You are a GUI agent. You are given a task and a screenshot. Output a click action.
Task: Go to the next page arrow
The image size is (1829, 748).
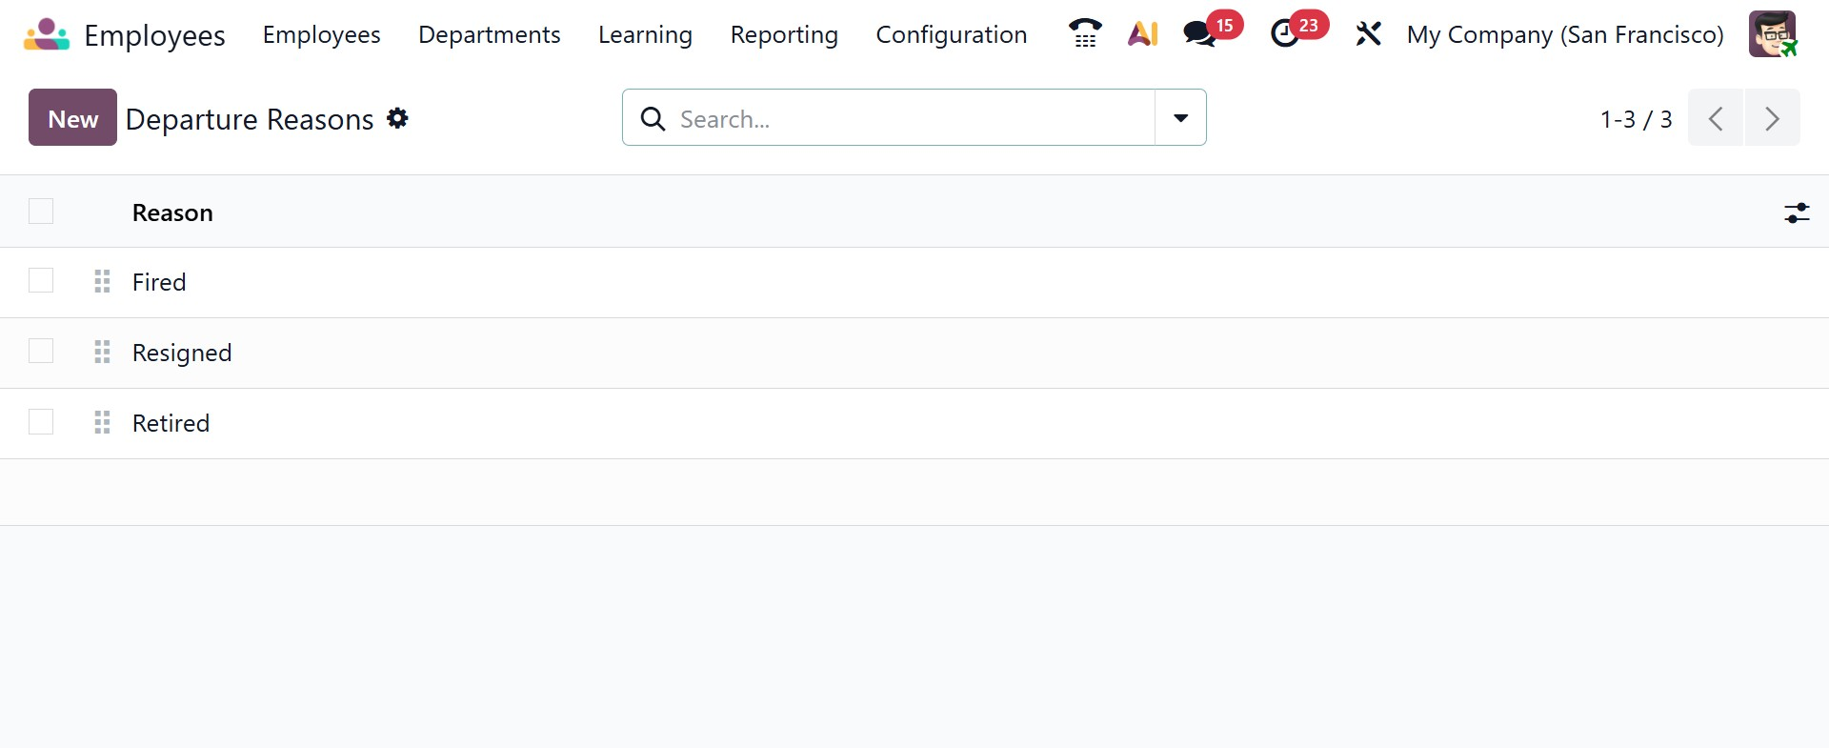click(1772, 118)
